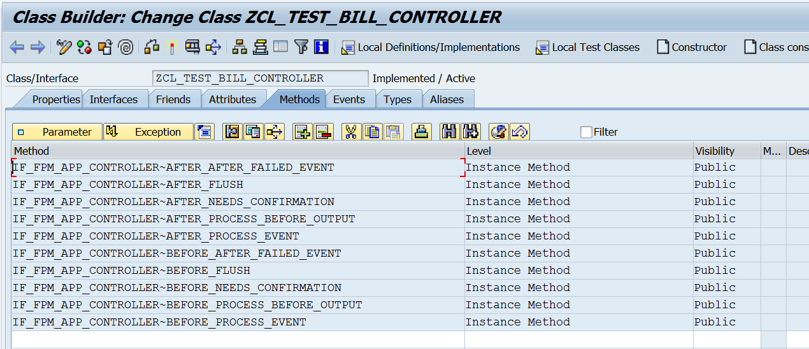This screenshot has width=809, height=349.
Task: Click the Constructor button
Action: pos(692,47)
